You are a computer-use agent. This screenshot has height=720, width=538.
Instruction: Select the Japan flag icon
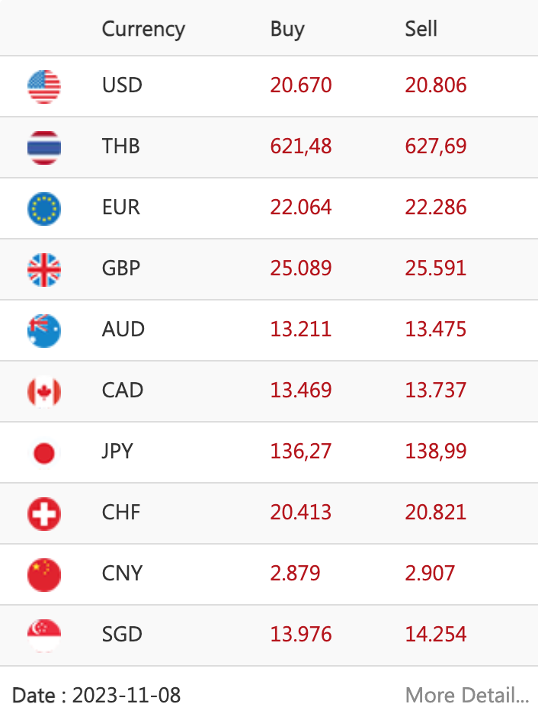pos(44,453)
